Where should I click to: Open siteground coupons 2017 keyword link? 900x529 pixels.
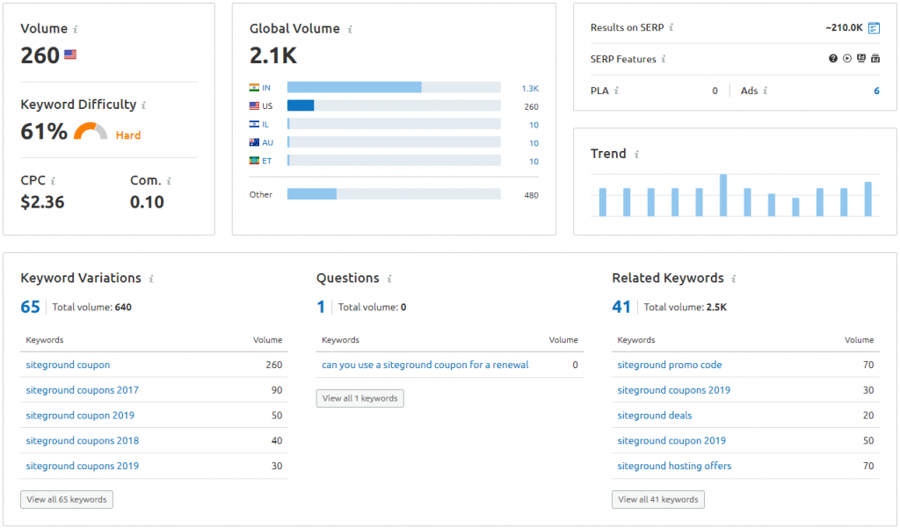click(x=82, y=390)
